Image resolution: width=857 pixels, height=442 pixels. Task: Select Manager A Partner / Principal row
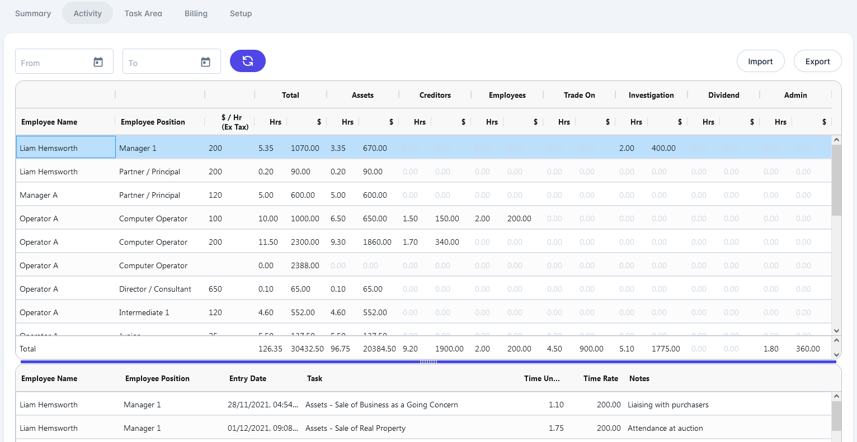point(423,195)
